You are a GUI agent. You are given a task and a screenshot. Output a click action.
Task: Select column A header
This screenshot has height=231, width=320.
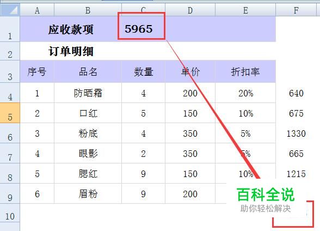tap(37, 10)
